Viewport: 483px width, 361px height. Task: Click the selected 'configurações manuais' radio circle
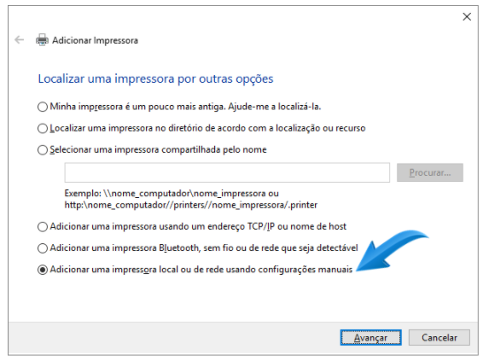[x=43, y=270]
